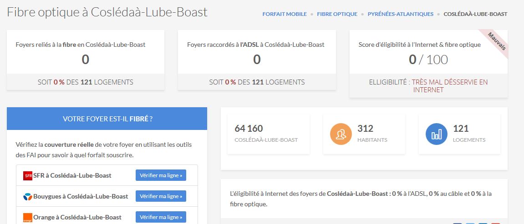Open the Forfait Mobile breadcrumb link

285,14
